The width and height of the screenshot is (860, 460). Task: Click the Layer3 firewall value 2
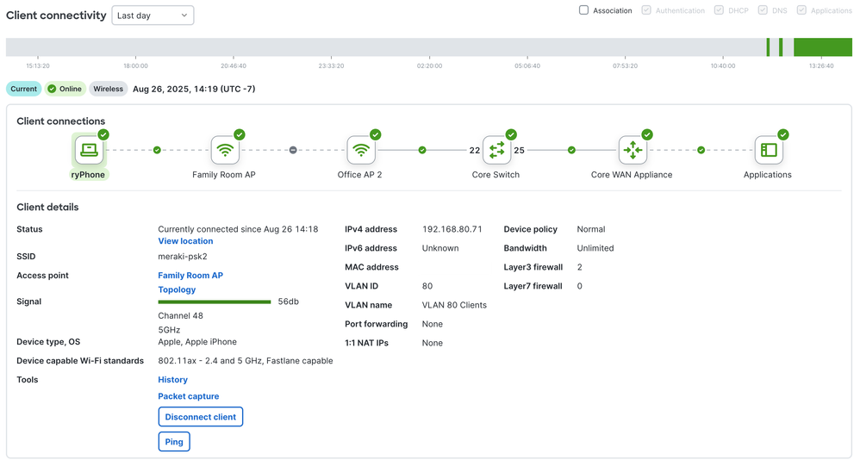[580, 267]
